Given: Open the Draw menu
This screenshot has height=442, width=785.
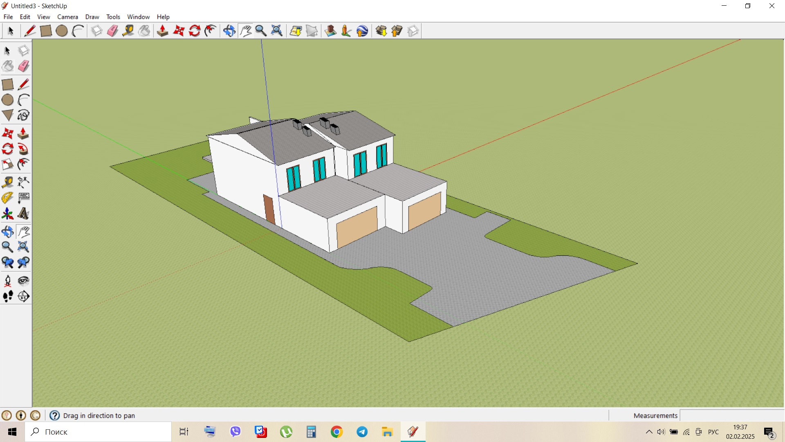Looking at the screenshot, I should tap(92, 17).
